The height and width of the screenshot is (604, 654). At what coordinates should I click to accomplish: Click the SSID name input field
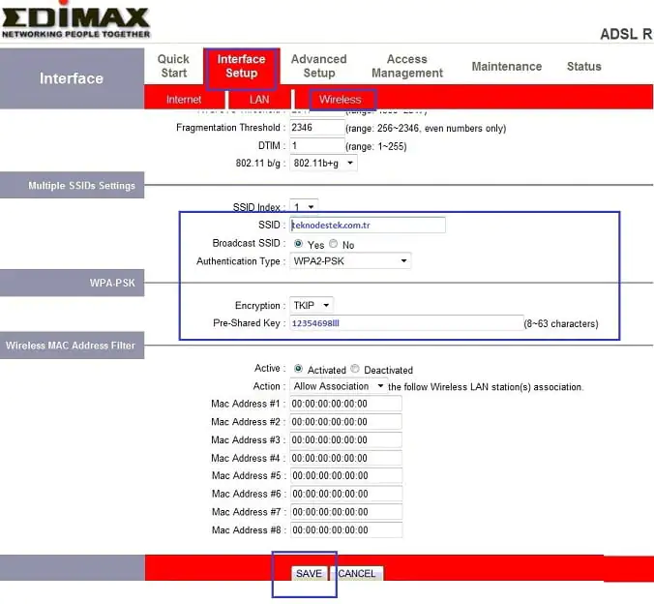pos(368,225)
